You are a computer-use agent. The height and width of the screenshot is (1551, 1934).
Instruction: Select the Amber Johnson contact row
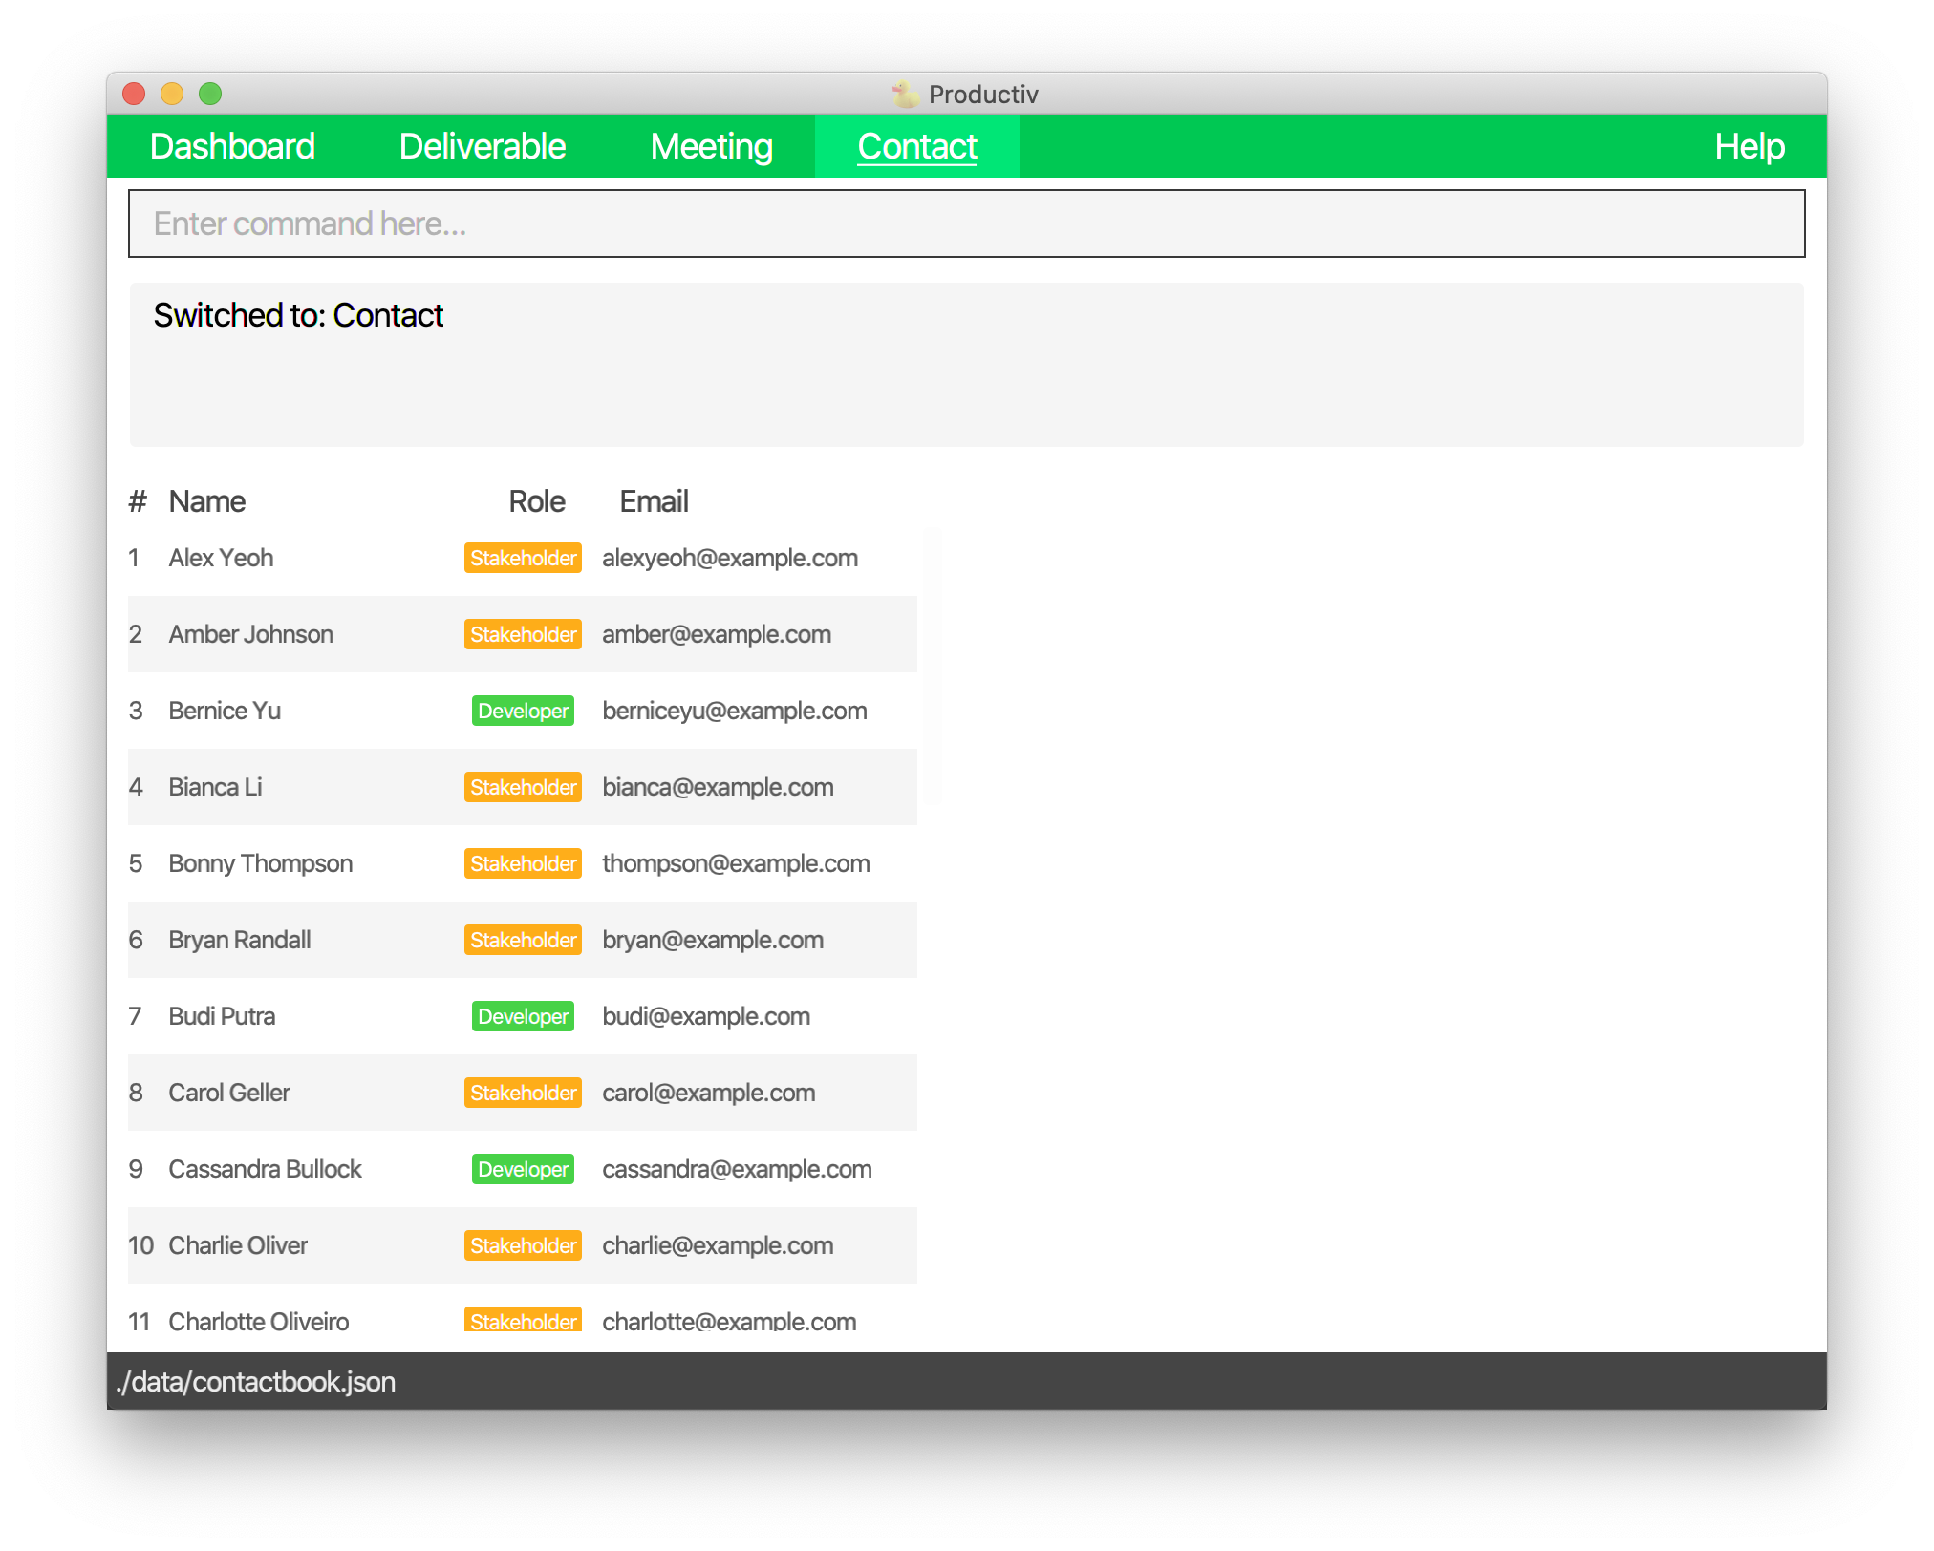click(x=523, y=634)
